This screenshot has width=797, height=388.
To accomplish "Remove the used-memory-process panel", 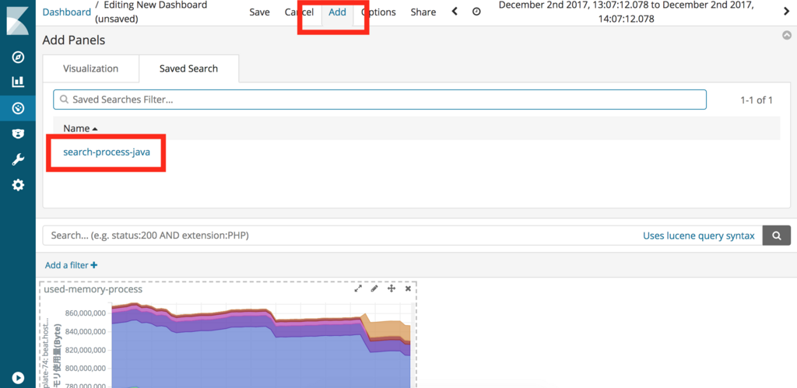I will (x=408, y=288).
